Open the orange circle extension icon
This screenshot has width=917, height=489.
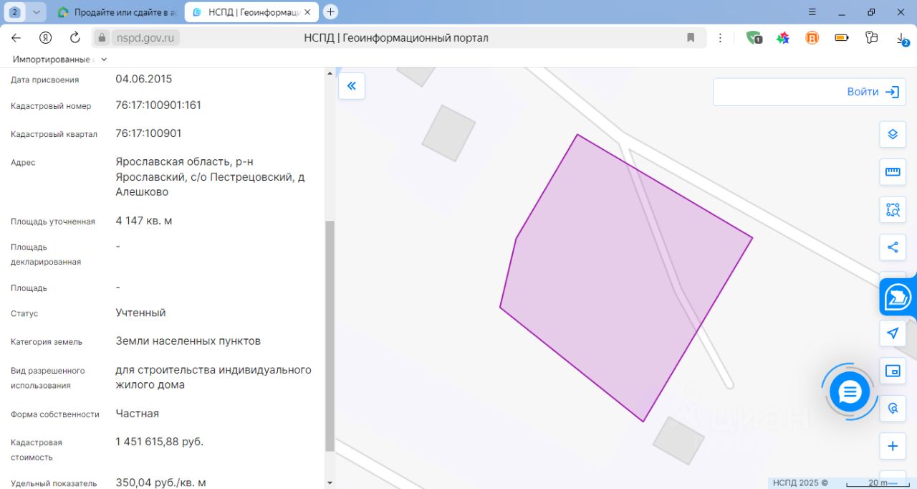click(x=812, y=38)
